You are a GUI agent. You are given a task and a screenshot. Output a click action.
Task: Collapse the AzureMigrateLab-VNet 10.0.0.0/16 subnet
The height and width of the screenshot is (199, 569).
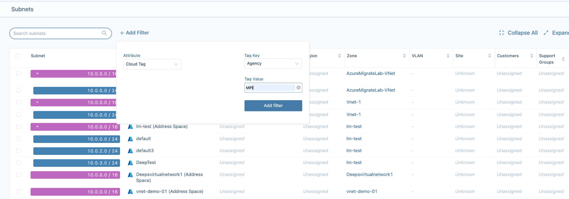pos(37,74)
